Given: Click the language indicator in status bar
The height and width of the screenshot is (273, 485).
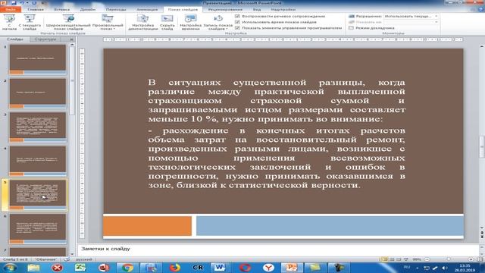Looking at the screenshot, I should 84,259.
